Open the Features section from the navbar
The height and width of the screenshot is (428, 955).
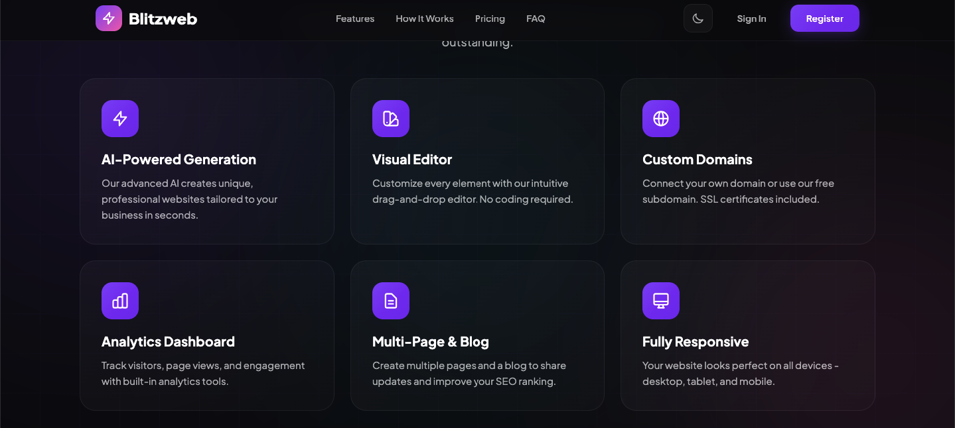(354, 19)
